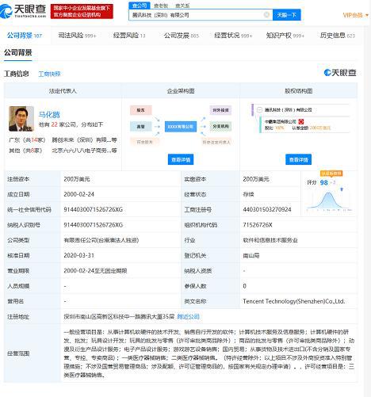Click the orange badge above the score
The image size is (371, 397).
point(331,174)
